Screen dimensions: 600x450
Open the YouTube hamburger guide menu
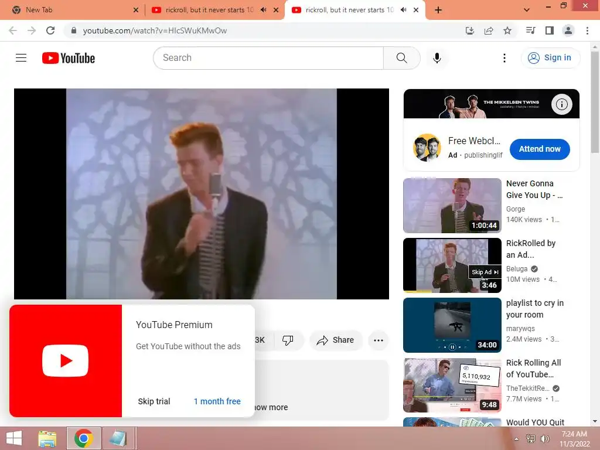[21, 58]
